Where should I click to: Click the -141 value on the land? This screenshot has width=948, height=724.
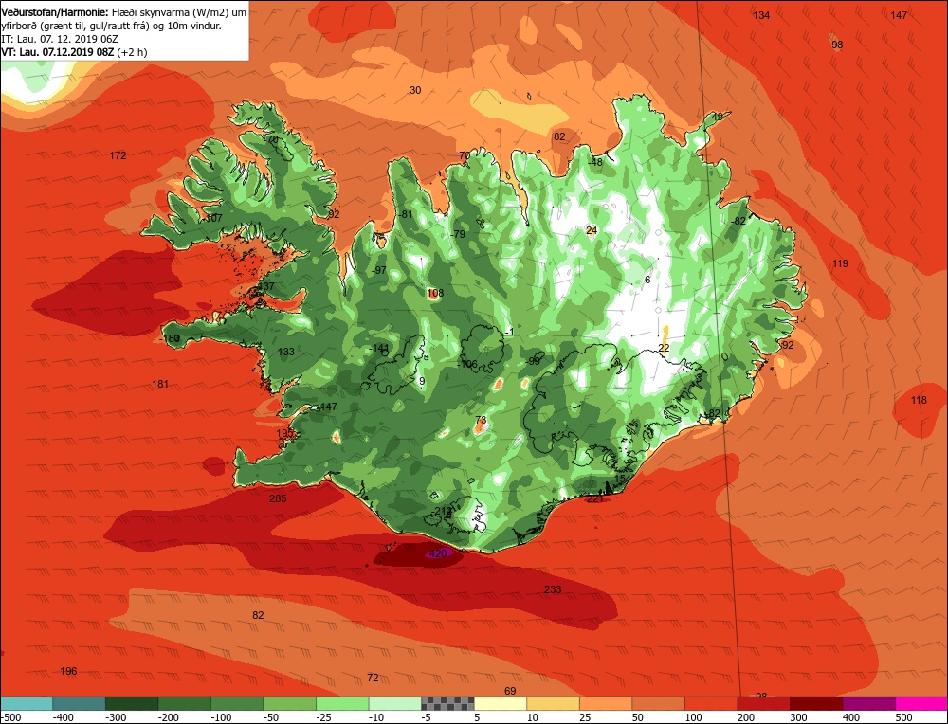379,348
